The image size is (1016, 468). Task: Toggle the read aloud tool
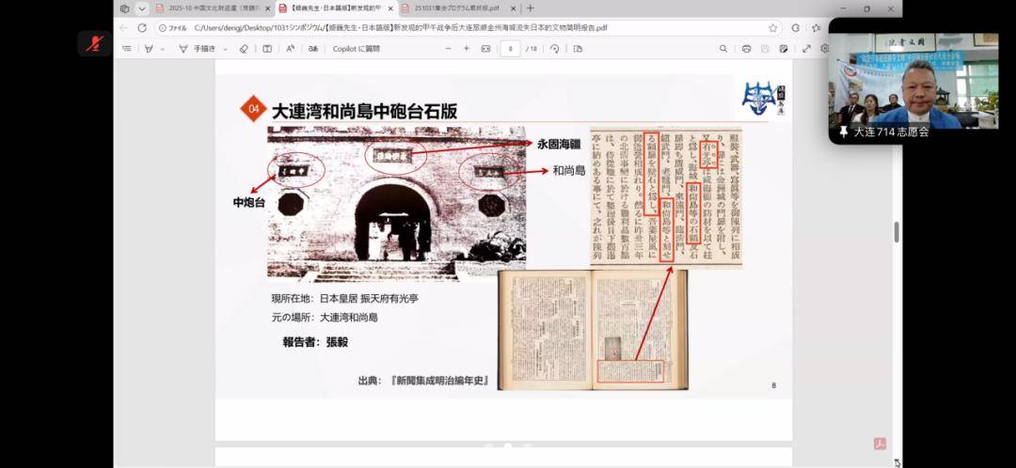(291, 49)
